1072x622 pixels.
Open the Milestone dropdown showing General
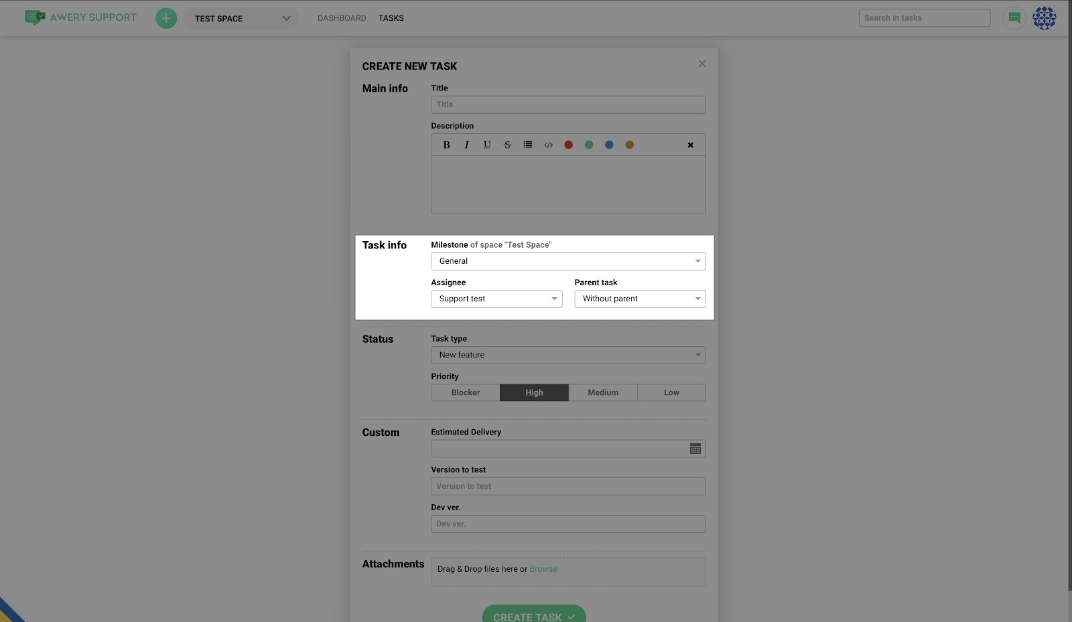[x=567, y=261]
